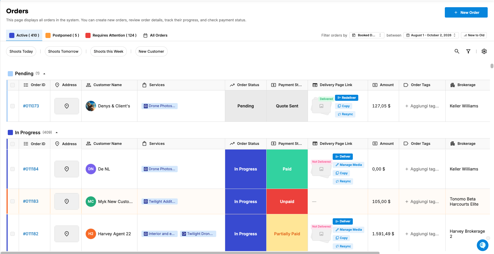Click the MC avatar for Myk New Customer
The image size is (494, 254).
(x=91, y=202)
